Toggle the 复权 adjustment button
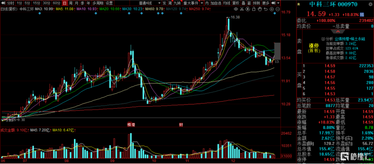Viewport: 374px width, 164px height. [x=236, y=3]
